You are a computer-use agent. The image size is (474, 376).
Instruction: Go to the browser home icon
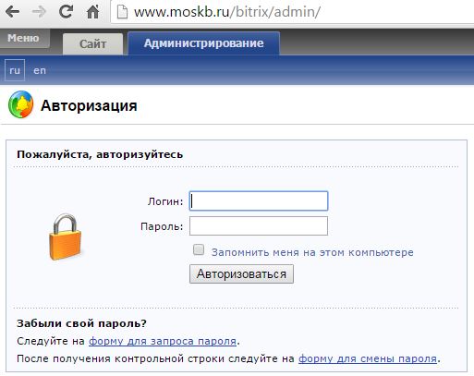click(93, 12)
